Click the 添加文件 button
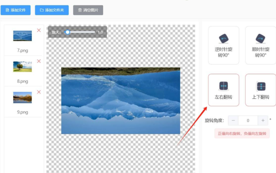Image resolution: width=276 pixels, height=173 pixels. pyautogui.click(x=16, y=10)
